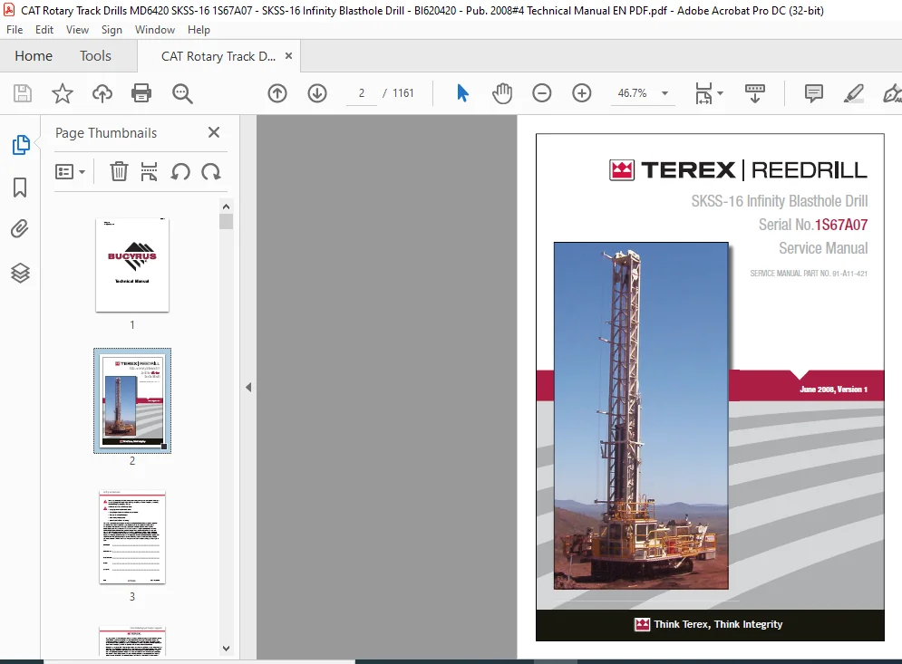This screenshot has width=902, height=664.
Task: Switch to the Home tab
Action: click(34, 56)
